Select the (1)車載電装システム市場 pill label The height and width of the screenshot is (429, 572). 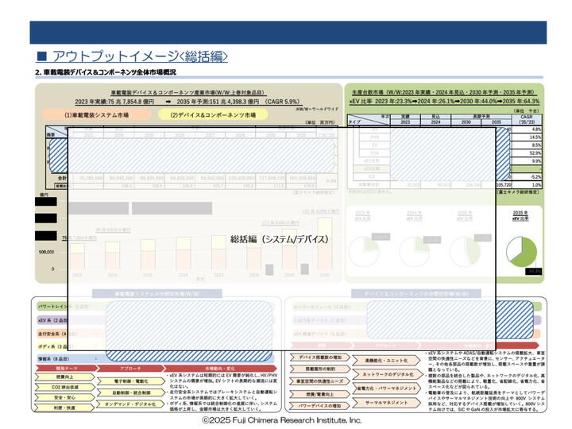(x=96, y=115)
